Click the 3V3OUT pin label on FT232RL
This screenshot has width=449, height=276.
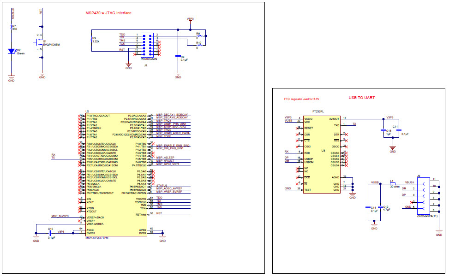(334, 118)
